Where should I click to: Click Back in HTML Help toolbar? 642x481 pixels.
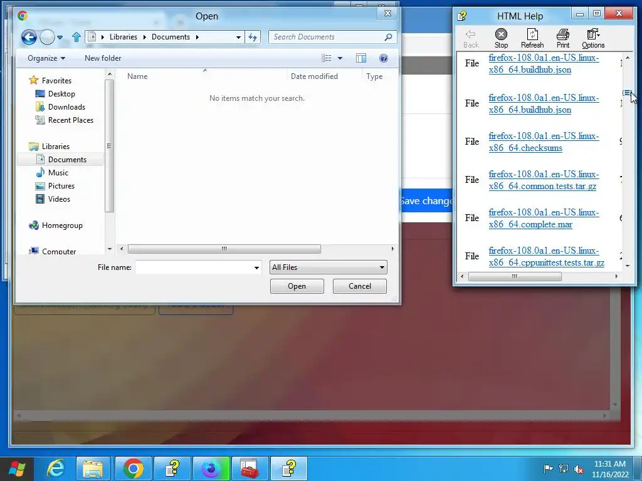coord(471,38)
